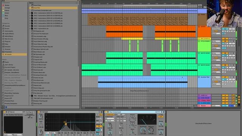This screenshot has height=136, width=242.
Task: Toggle Glue Compressor Soft clip button
Action: pyautogui.click(x=161, y=117)
